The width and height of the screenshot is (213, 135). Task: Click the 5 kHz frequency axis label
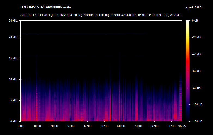(14, 101)
